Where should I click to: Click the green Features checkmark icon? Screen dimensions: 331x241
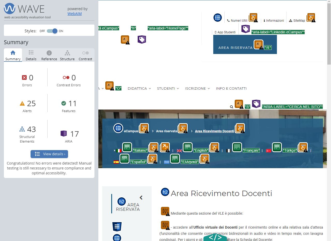coord(64,103)
